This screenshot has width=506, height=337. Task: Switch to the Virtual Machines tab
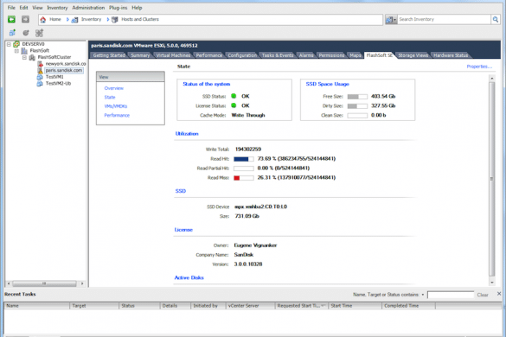click(x=173, y=55)
